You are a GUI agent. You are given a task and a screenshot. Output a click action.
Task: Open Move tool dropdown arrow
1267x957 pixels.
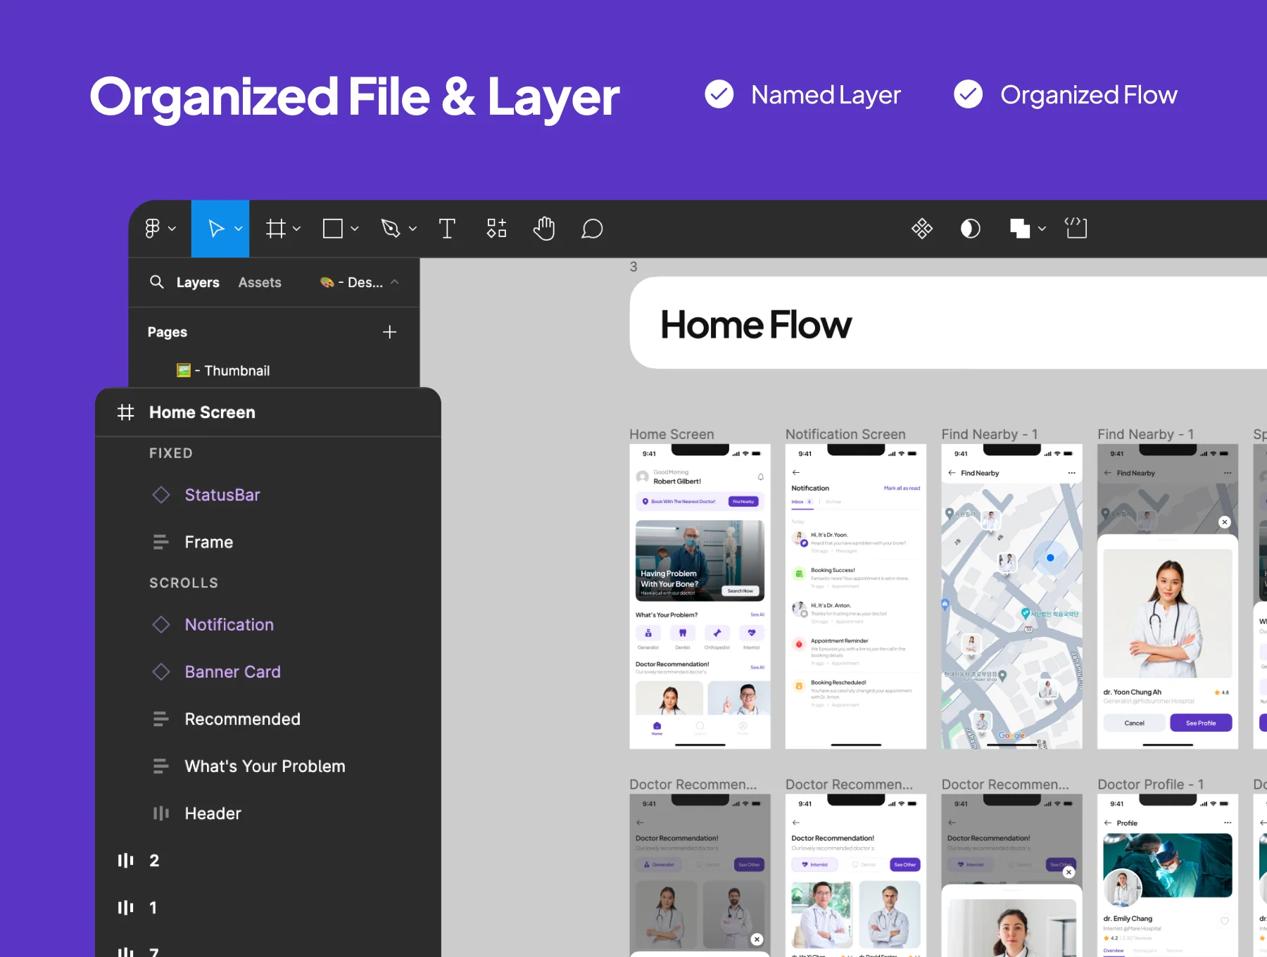[239, 229]
